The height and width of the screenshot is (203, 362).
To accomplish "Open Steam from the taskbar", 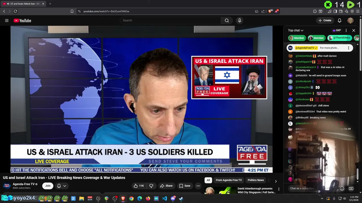I will point(181,198).
